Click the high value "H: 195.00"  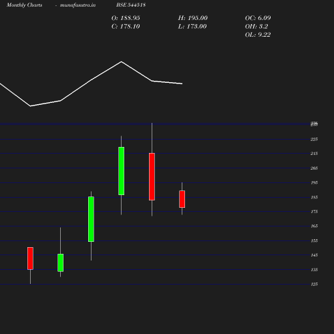(193, 18)
